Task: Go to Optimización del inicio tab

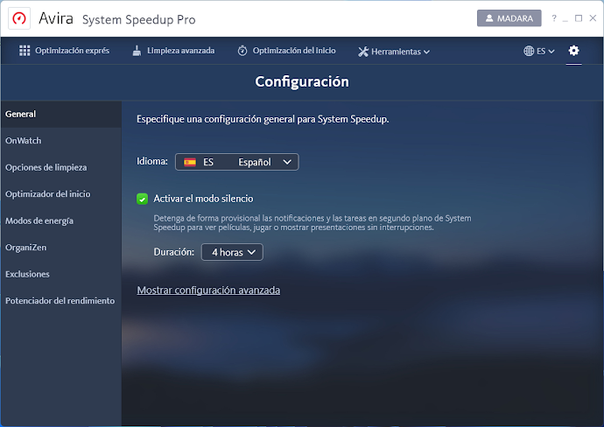Action: [x=286, y=51]
